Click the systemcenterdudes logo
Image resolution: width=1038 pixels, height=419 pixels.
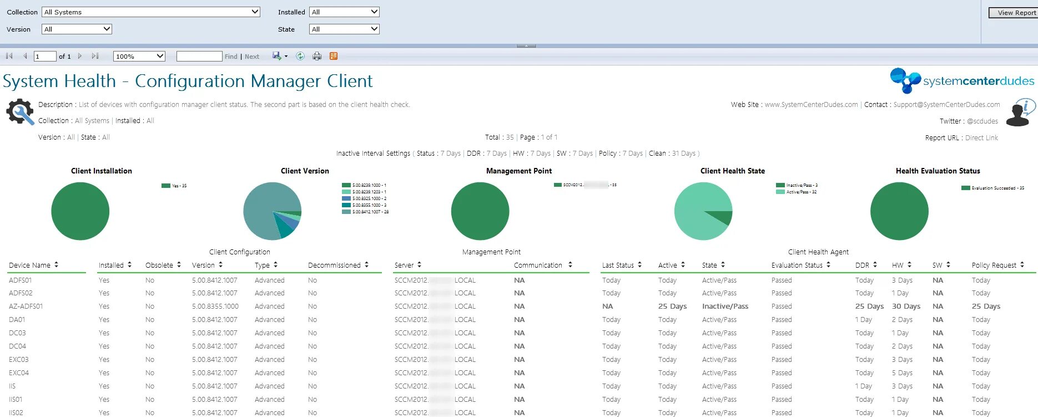point(963,81)
